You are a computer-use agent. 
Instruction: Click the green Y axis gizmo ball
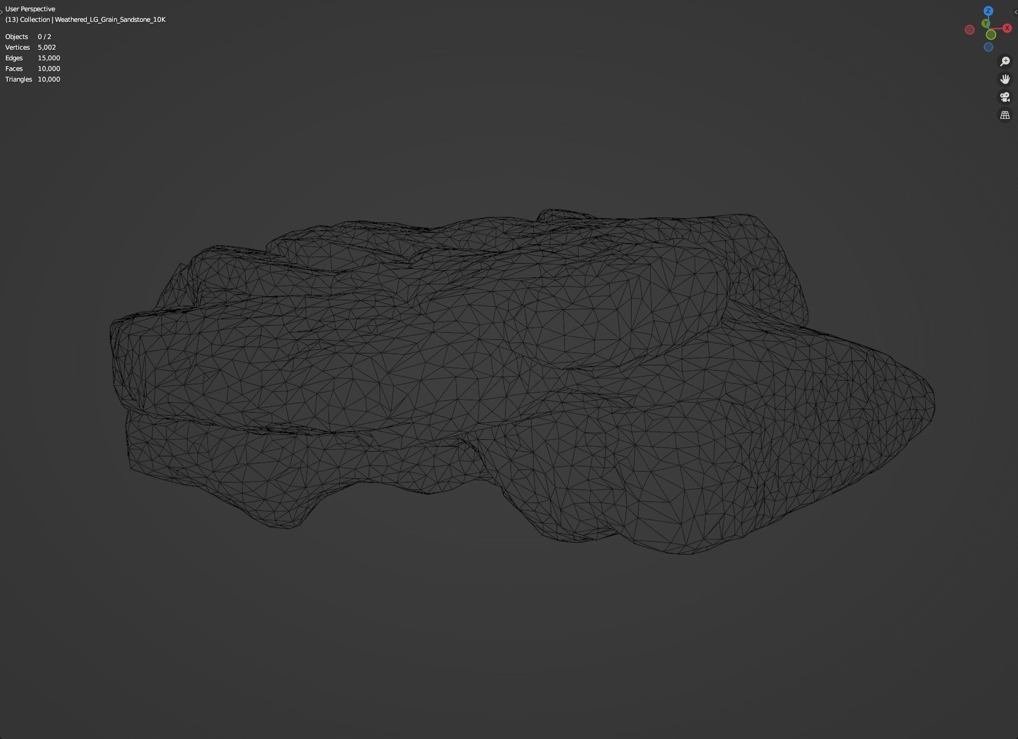pyautogui.click(x=986, y=24)
